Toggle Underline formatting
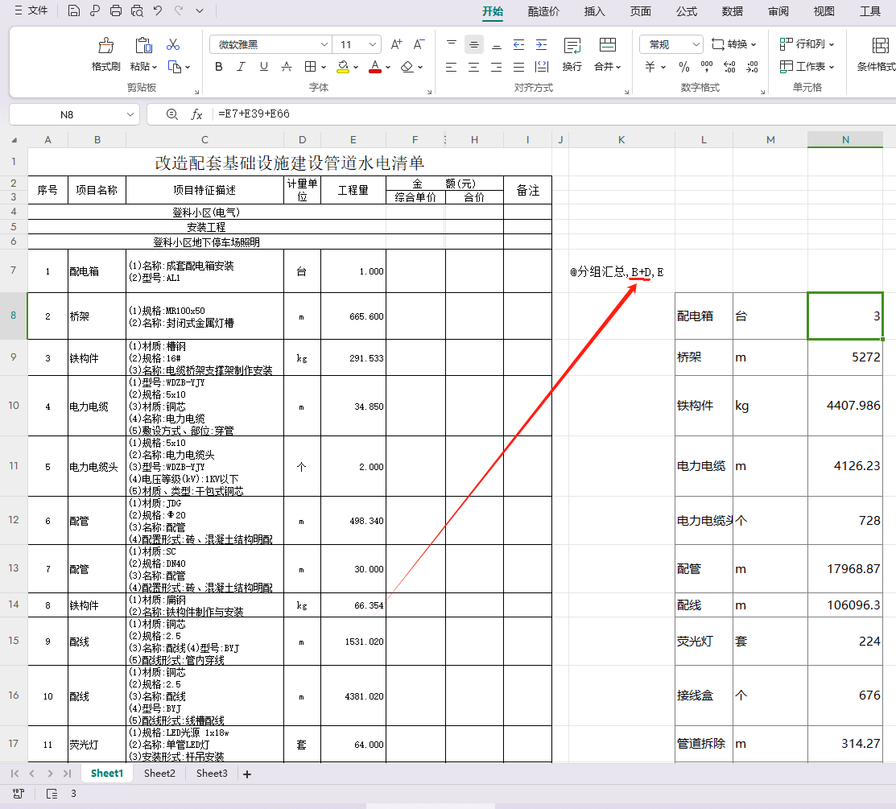 263,67
